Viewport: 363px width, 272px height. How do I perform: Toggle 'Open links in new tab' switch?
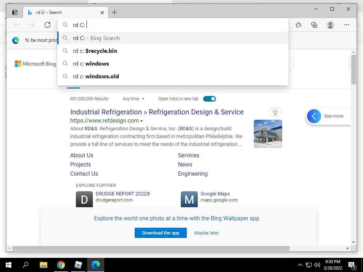(x=209, y=99)
